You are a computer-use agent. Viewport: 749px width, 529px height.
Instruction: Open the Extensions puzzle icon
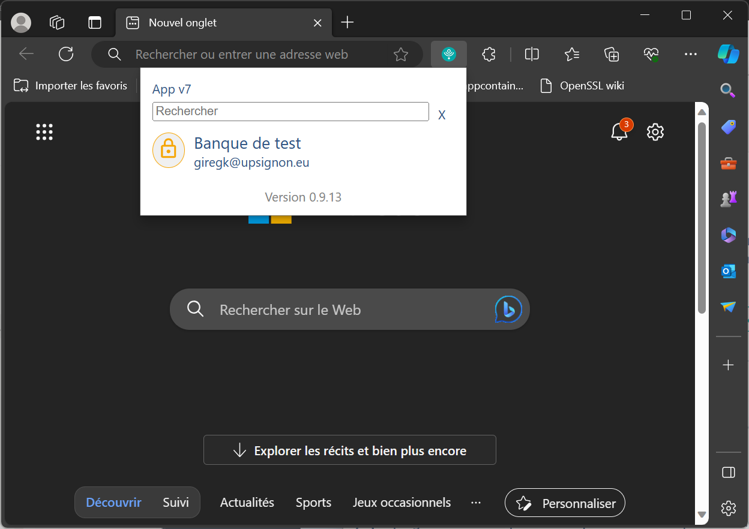(489, 55)
